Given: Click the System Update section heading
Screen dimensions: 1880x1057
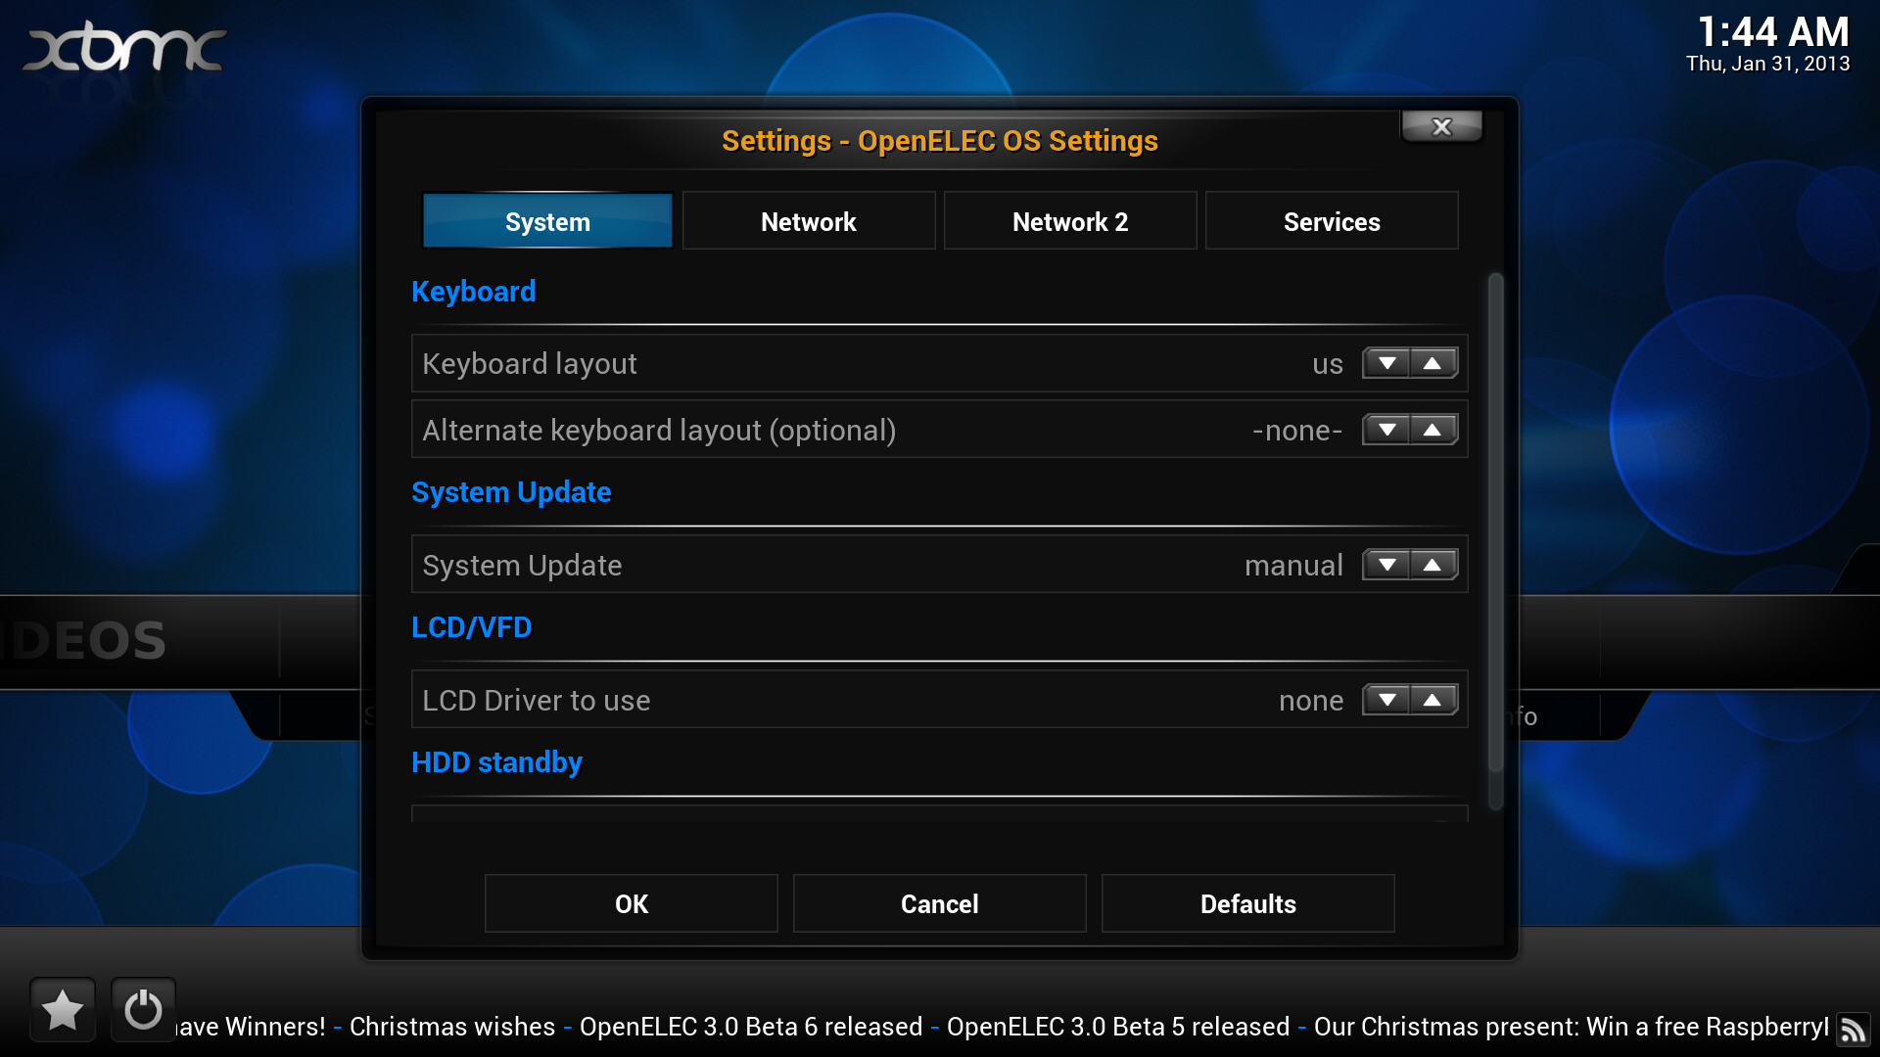Looking at the screenshot, I should [511, 492].
